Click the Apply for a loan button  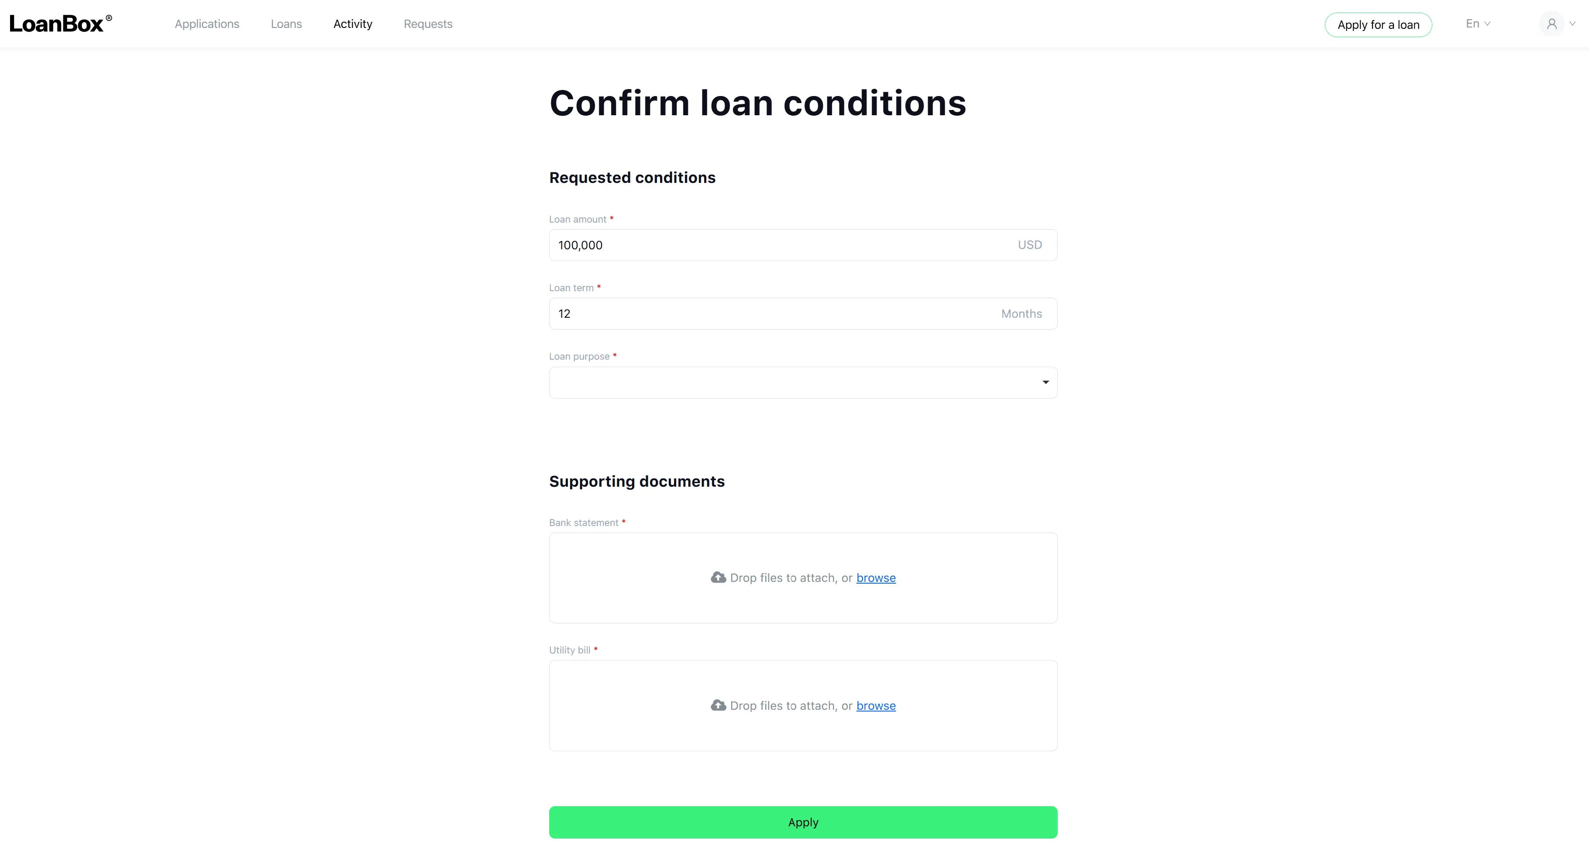click(1378, 25)
